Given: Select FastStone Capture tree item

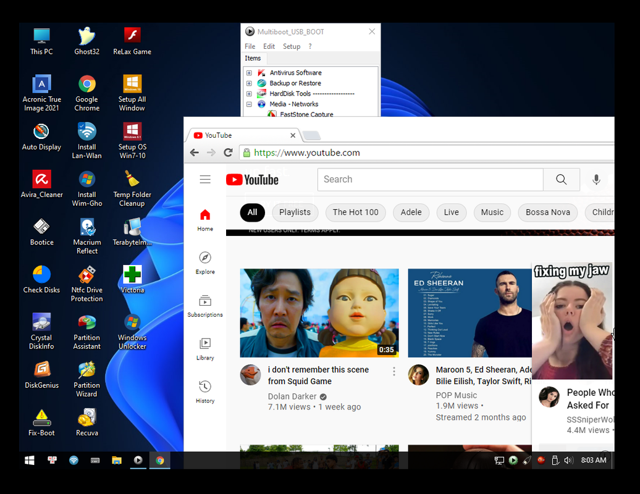Looking at the screenshot, I should pos(306,114).
